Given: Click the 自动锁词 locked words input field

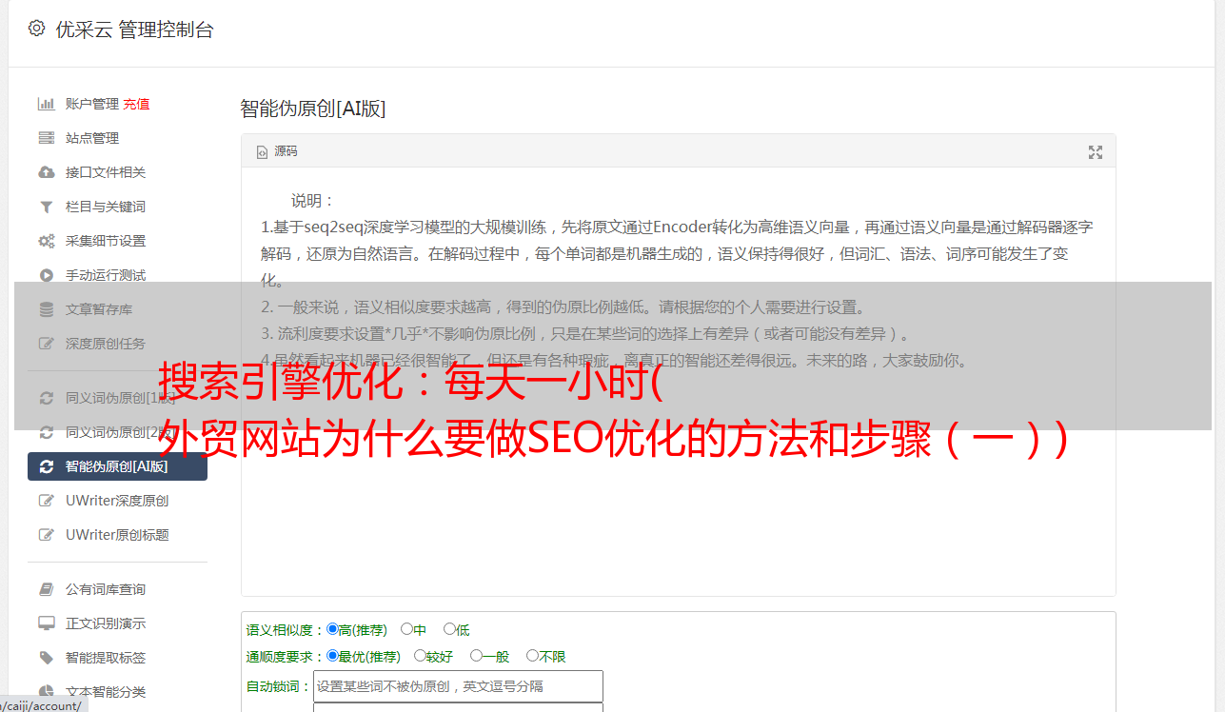Looking at the screenshot, I should pyautogui.click(x=458, y=686).
